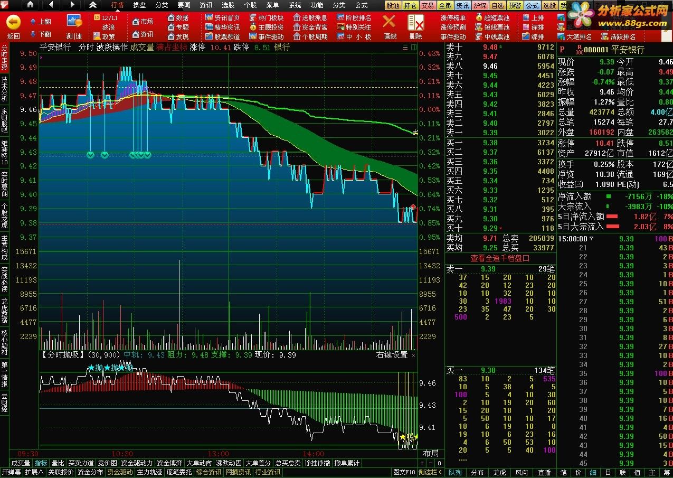
Task: Click the 下翻 page-down icon
Action: coord(33,34)
